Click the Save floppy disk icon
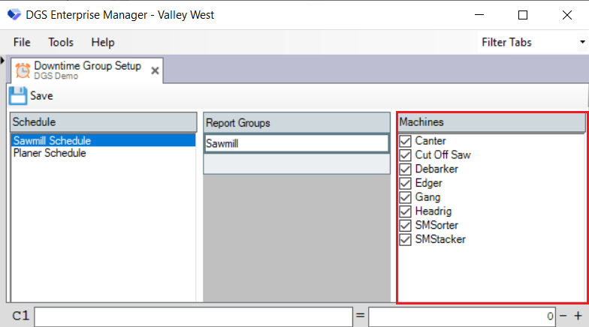589x327 pixels. click(x=18, y=95)
